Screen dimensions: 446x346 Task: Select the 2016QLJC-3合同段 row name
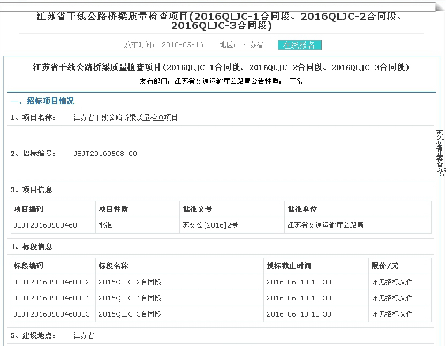tap(130, 314)
